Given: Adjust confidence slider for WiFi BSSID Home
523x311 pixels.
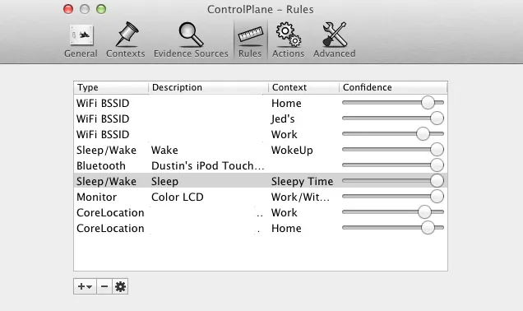Looking at the screenshot, I should 428,103.
